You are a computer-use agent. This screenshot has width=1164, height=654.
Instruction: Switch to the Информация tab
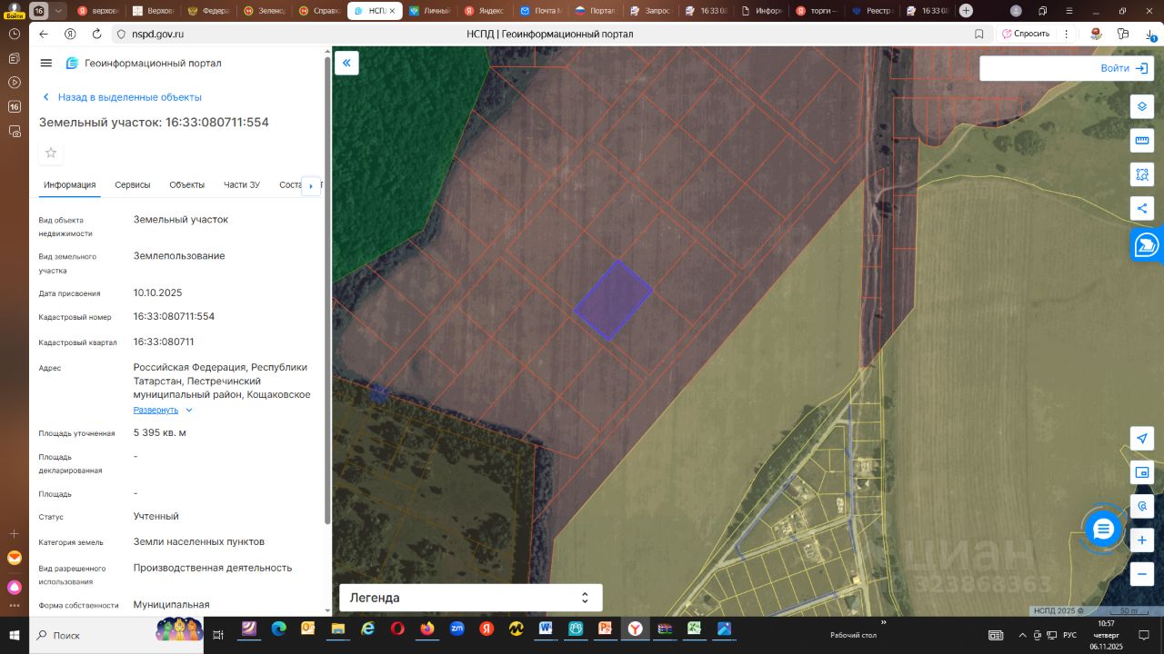69,185
